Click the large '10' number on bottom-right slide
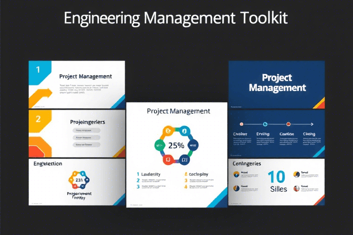Viewport: 353px width, 235px height. 277,177
